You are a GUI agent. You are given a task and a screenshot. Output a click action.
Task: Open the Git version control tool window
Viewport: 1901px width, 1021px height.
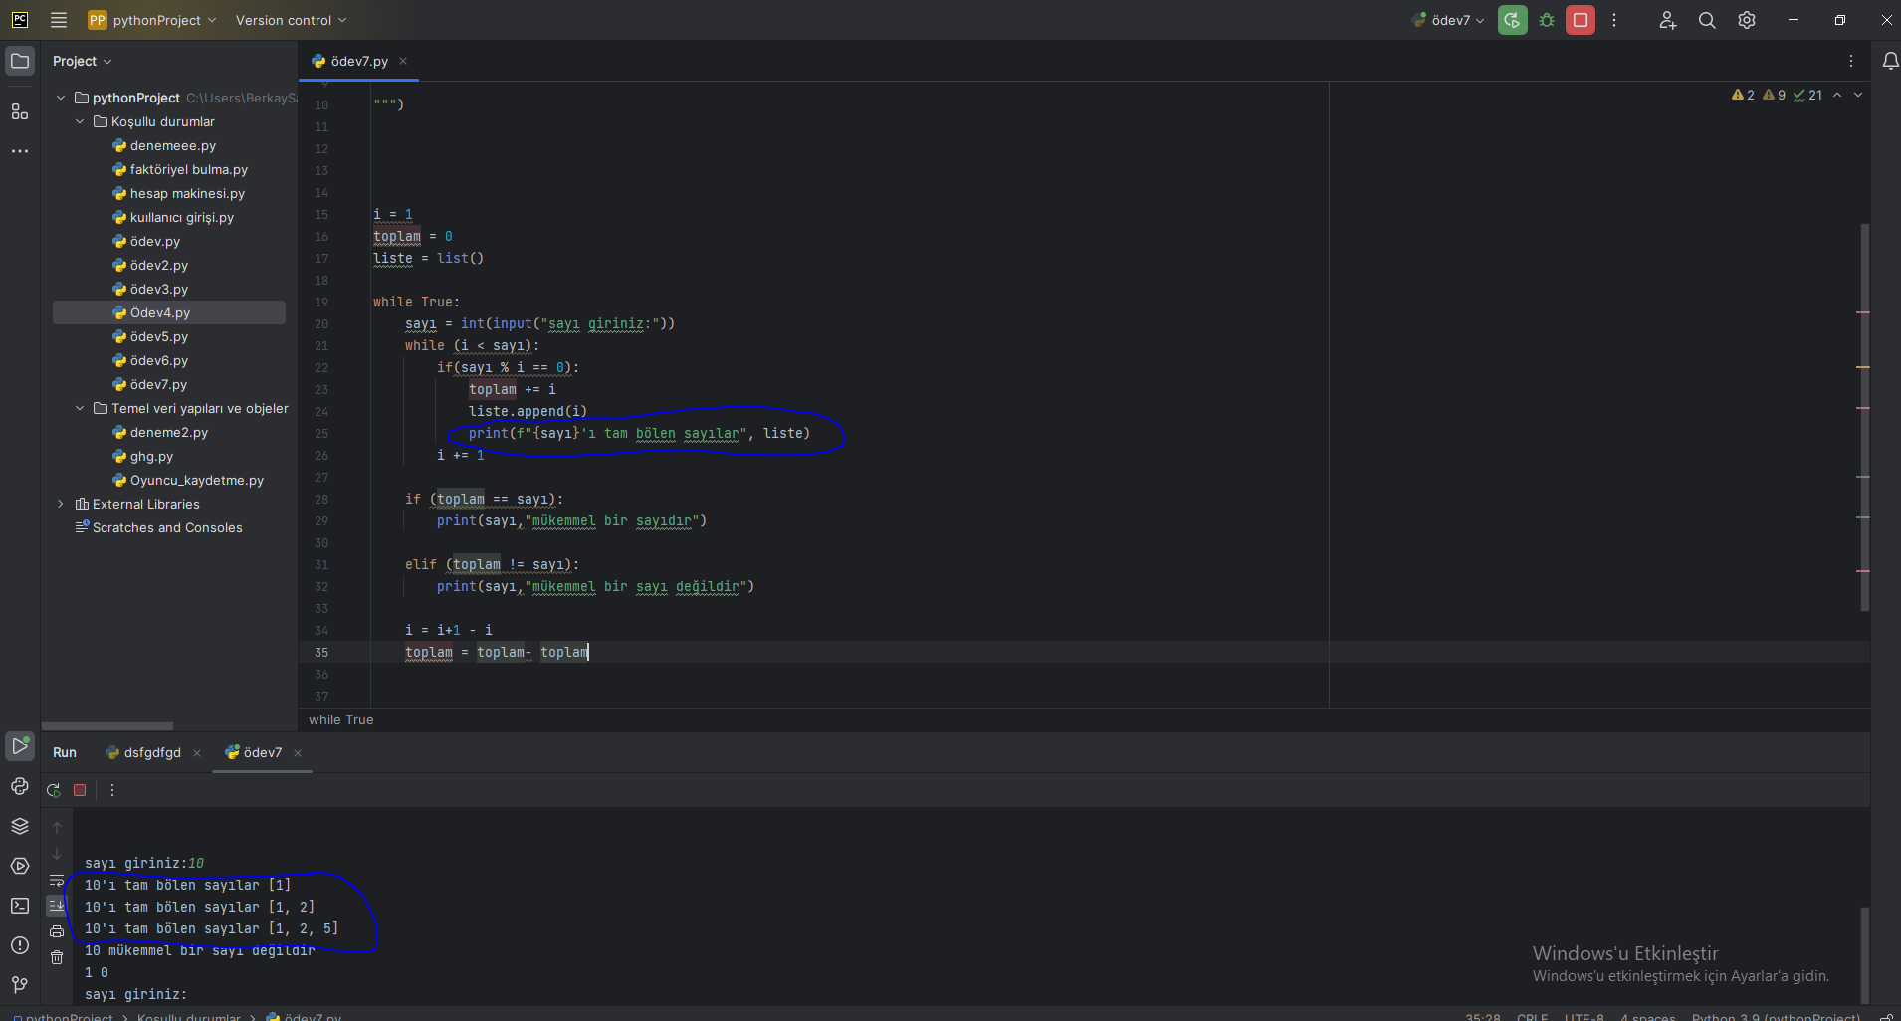coord(20,985)
